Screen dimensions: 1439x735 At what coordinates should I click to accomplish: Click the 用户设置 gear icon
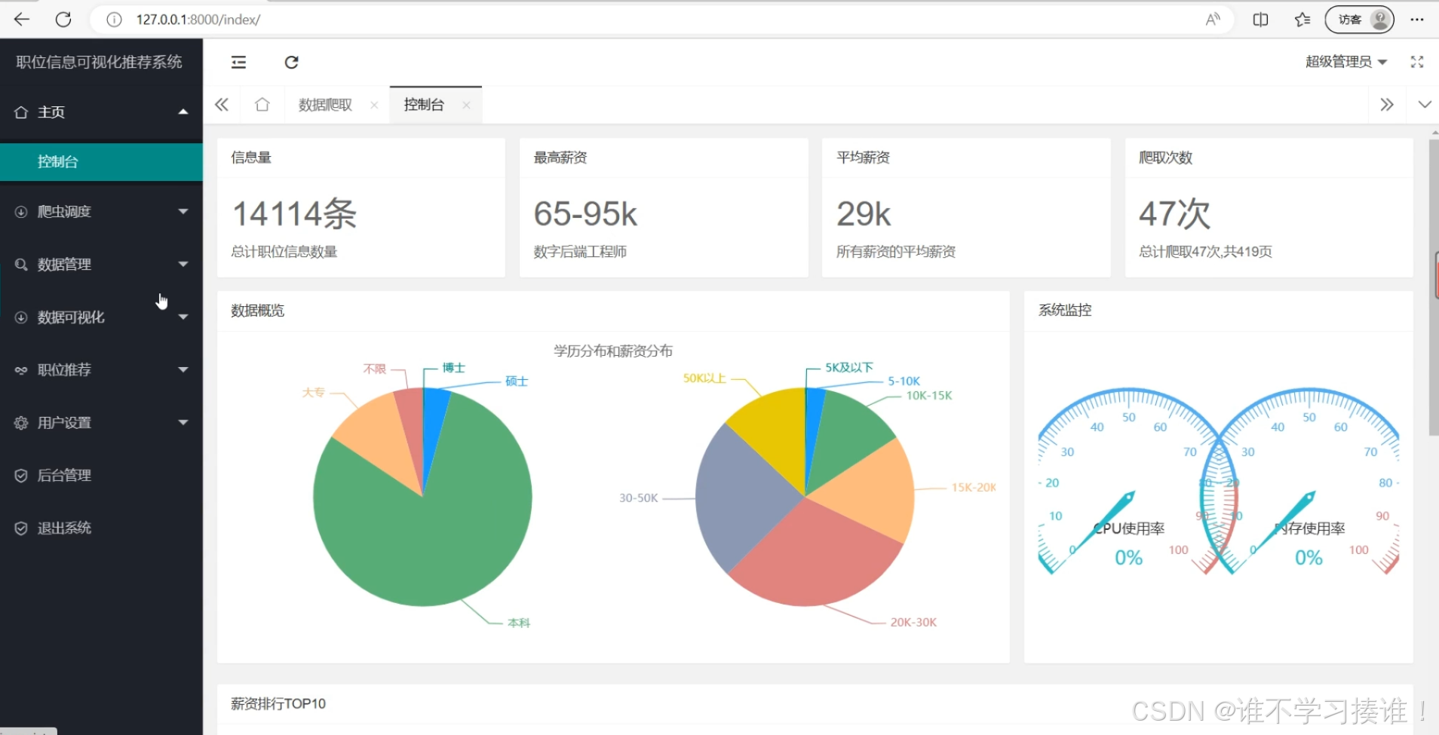[x=21, y=423]
